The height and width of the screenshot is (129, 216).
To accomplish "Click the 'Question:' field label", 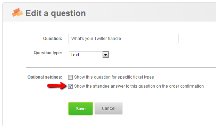I will click(53, 39).
